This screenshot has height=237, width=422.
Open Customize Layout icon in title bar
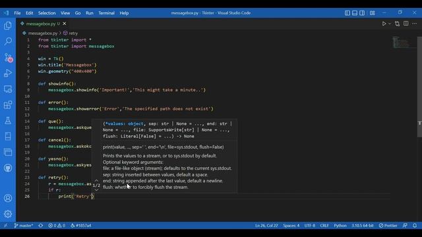point(372,13)
